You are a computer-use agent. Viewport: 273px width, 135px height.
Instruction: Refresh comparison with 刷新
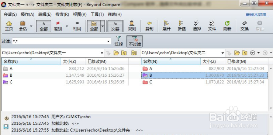click(227, 26)
